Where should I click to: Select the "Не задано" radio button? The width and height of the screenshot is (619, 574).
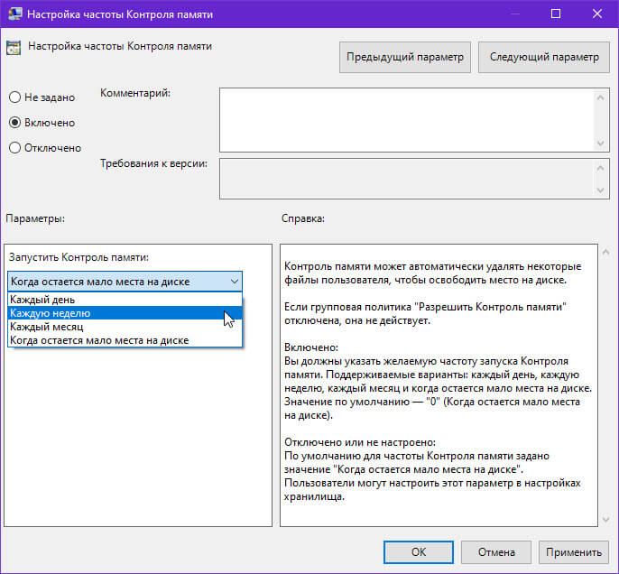pos(14,97)
